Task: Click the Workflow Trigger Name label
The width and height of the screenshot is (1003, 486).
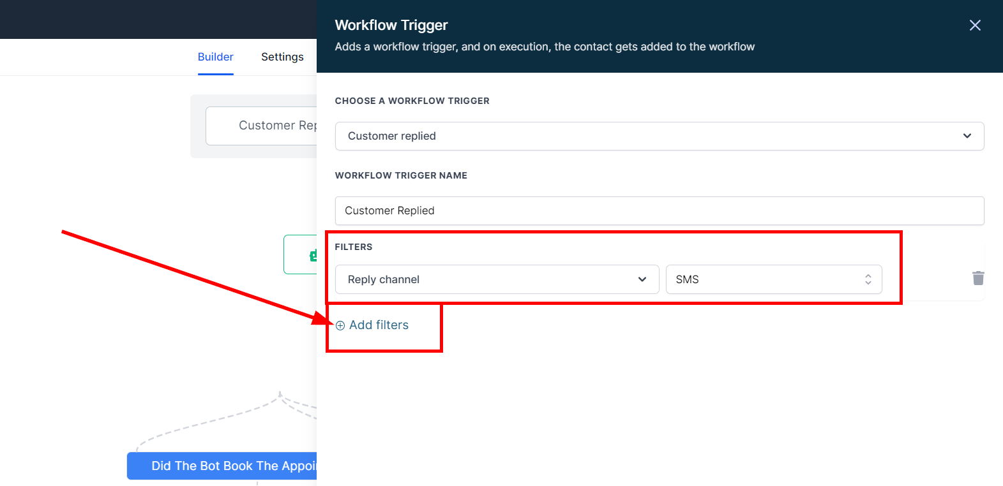Action: click(x=400, y=175)
